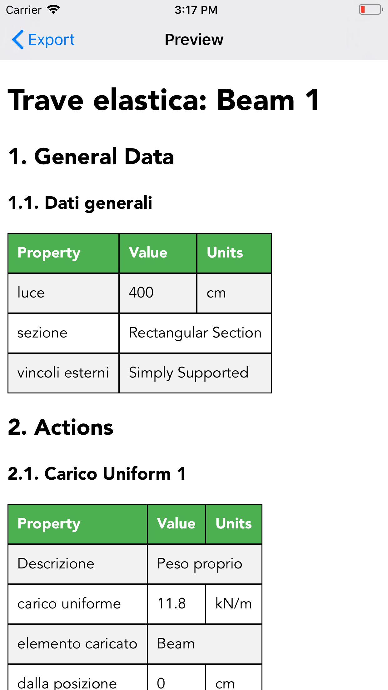Tap the vincoli esterni property cell
Image resolution: width=388 pixels, height=690 pixels.
[63, 373]
